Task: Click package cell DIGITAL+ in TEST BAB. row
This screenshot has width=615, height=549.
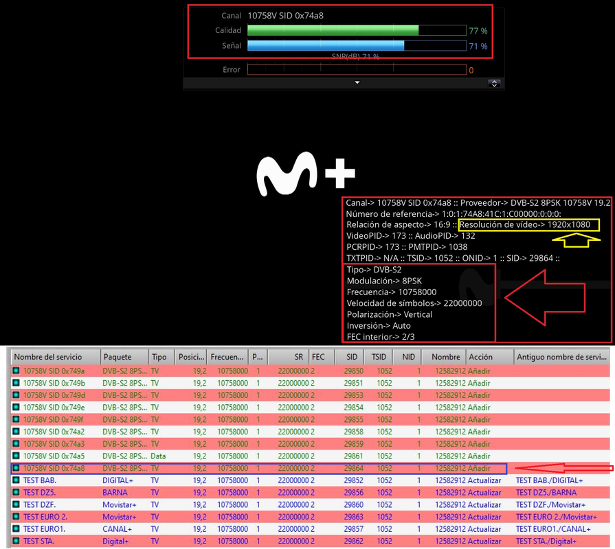Action: click(x=118, y=480)
